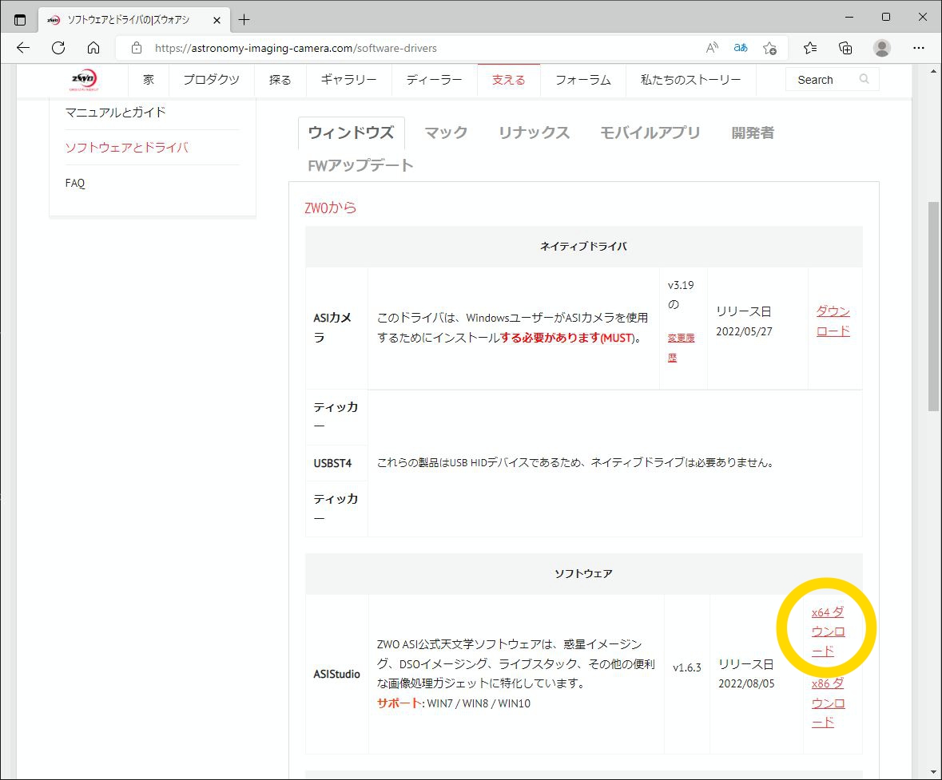942x780 pixels.
Task: Open the browser home page icon
Action: pos(93,48)
